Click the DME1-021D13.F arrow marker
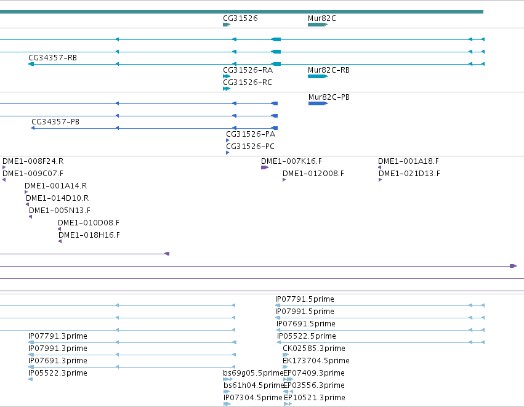The image size is (524, 407). tap(381, 180)
